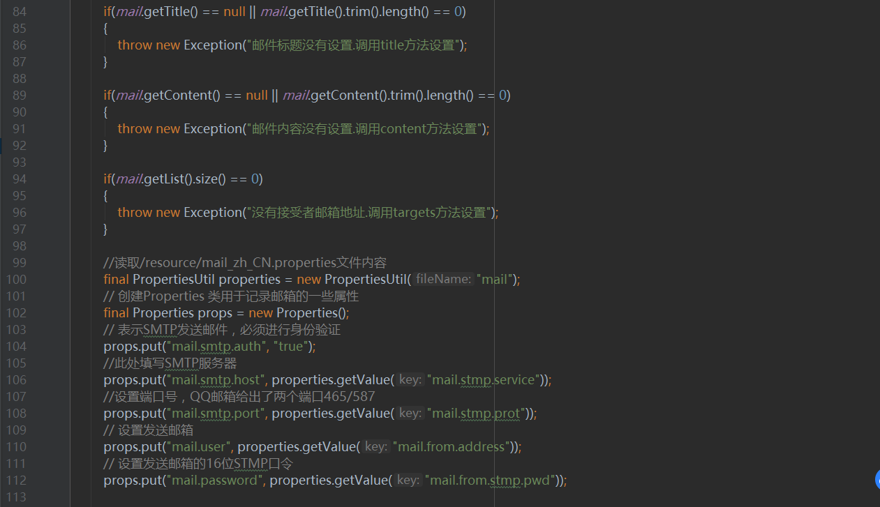Click "PropertiesUtil" type declaration on line 100

(174, 279)
